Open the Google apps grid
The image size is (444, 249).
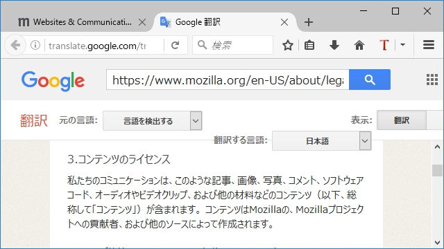[x=432, y=80]
